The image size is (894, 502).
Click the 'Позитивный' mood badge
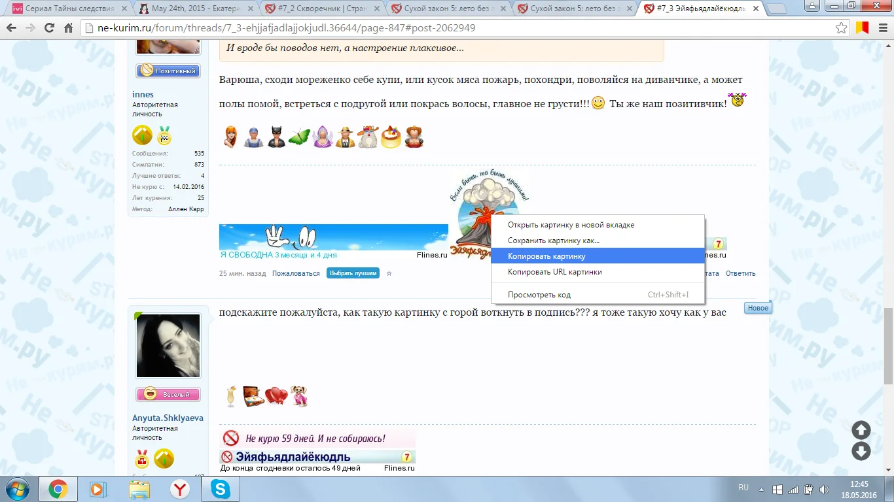168,71
